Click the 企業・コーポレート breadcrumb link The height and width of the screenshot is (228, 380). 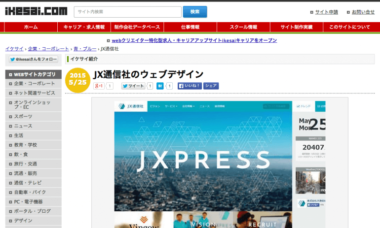(x=48, y=49)
